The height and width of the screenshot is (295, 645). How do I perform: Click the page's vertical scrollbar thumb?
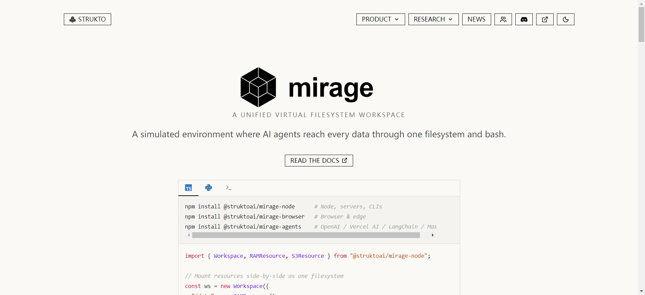tap(642, 24)
